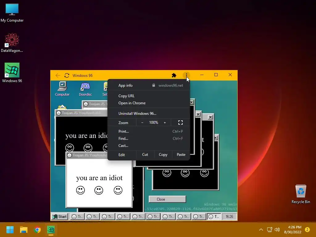This screenshot has width=316, height=237.
Task: Open the Recycle Bin icon
Action: [x=301, y=194]
